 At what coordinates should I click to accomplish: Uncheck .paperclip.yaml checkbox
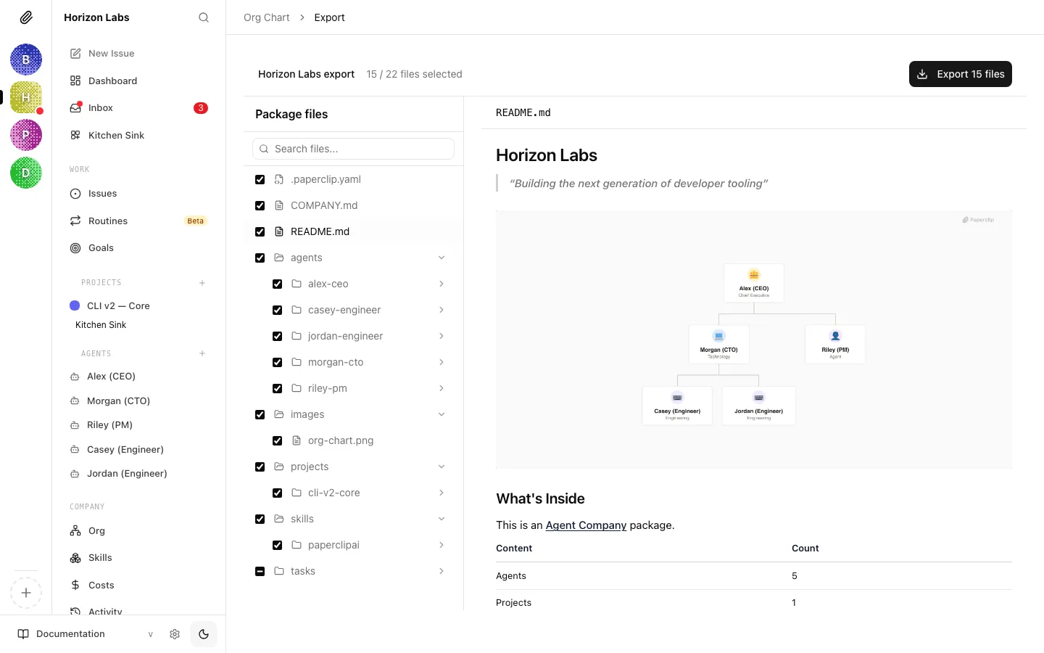click(x=260, y=179)
